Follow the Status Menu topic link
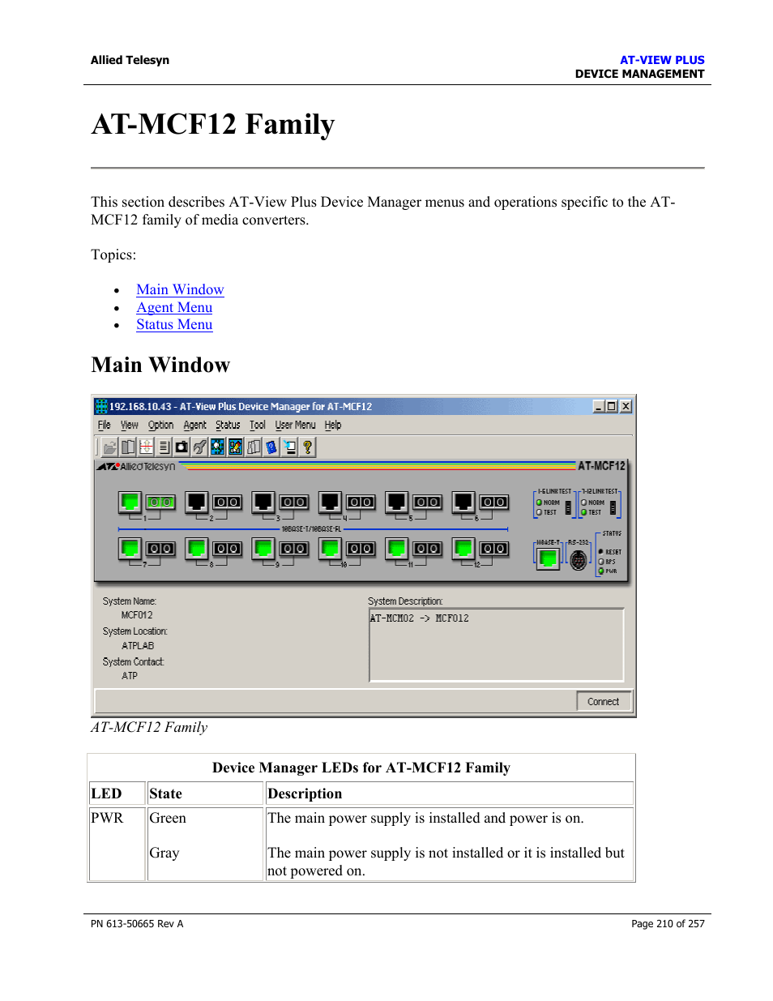773x1001 pixels. pos(174,324)
